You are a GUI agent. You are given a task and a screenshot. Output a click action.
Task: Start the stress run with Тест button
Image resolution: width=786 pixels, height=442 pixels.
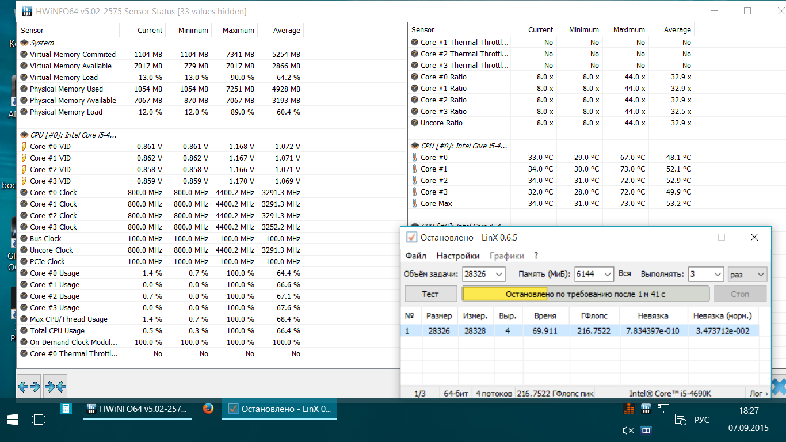pos(430,294)
